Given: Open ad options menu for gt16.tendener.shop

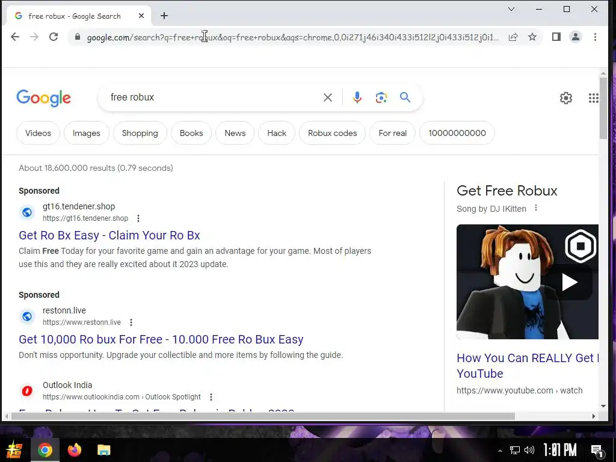Looking at the screenshot, I should point(138,218).
